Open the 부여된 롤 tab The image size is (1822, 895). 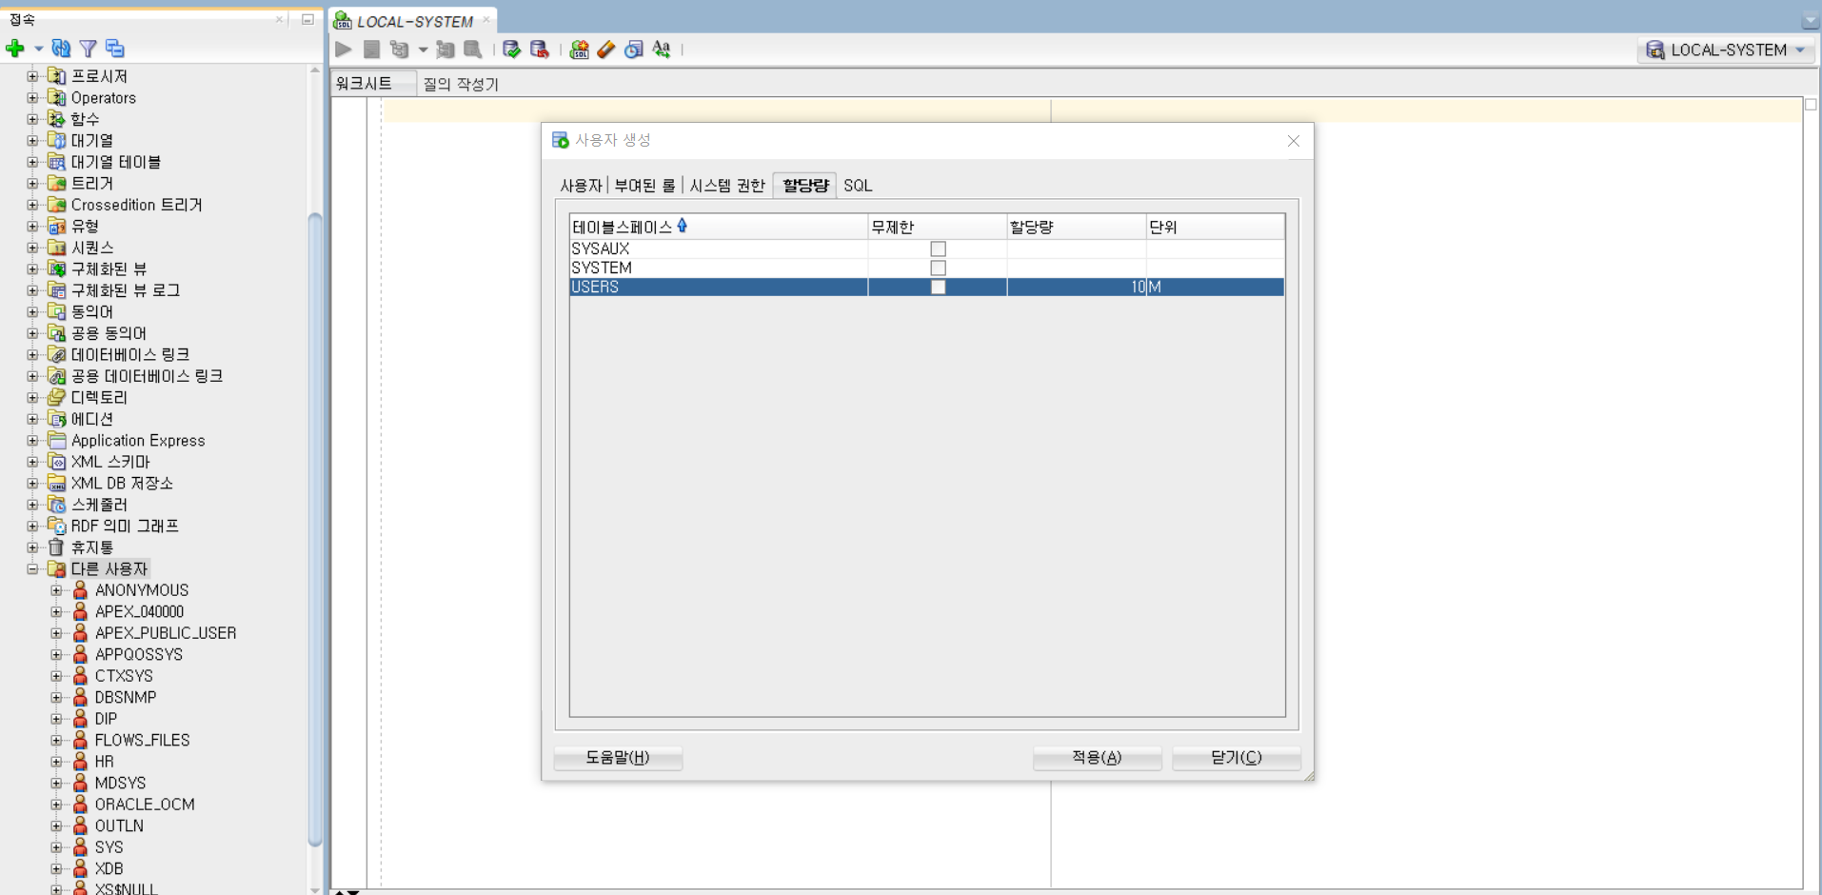644,186
